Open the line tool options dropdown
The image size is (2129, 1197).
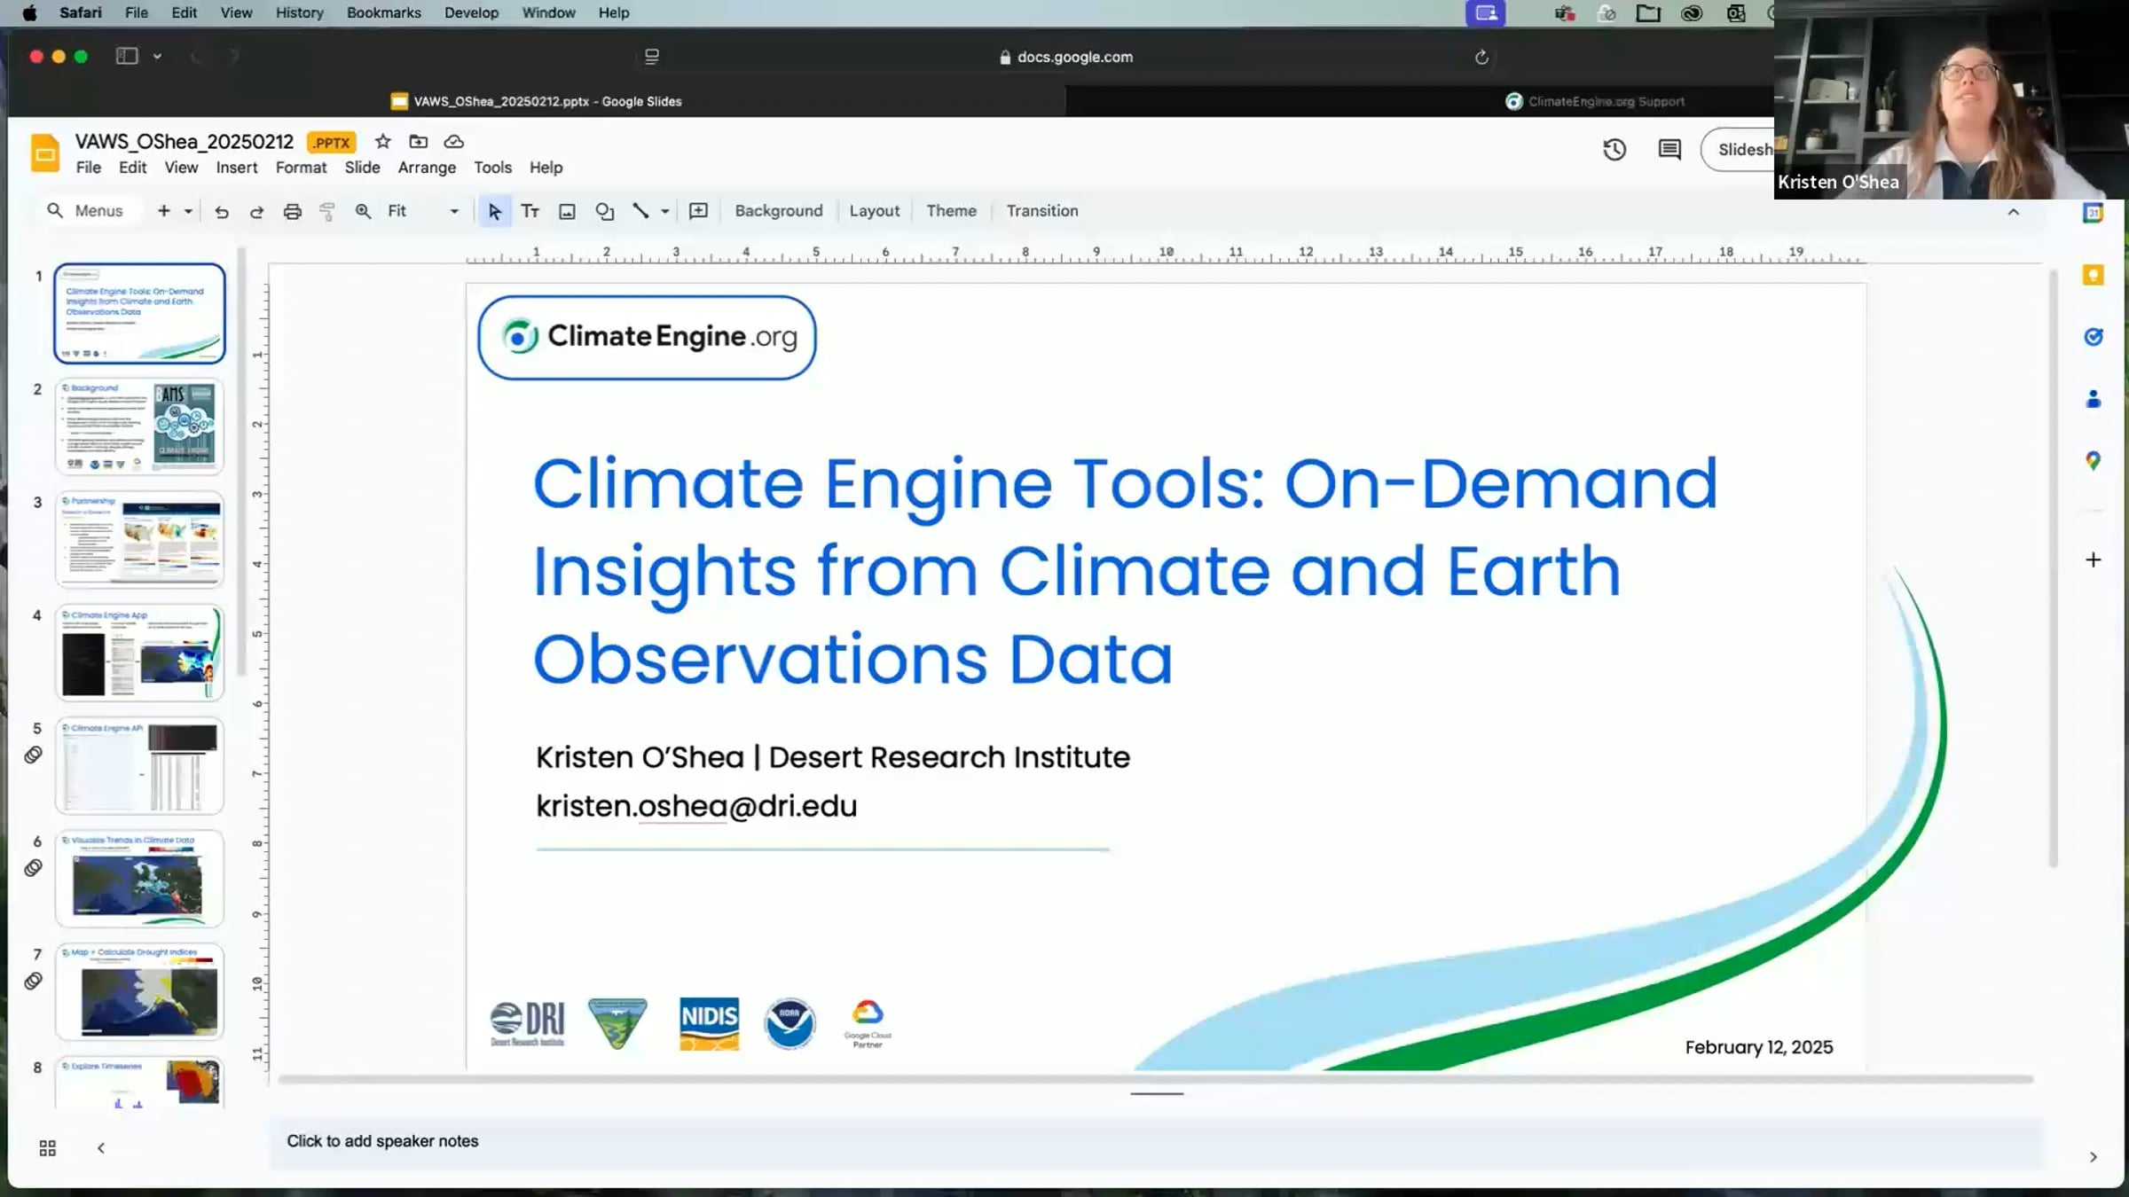[x=665, y=211]
